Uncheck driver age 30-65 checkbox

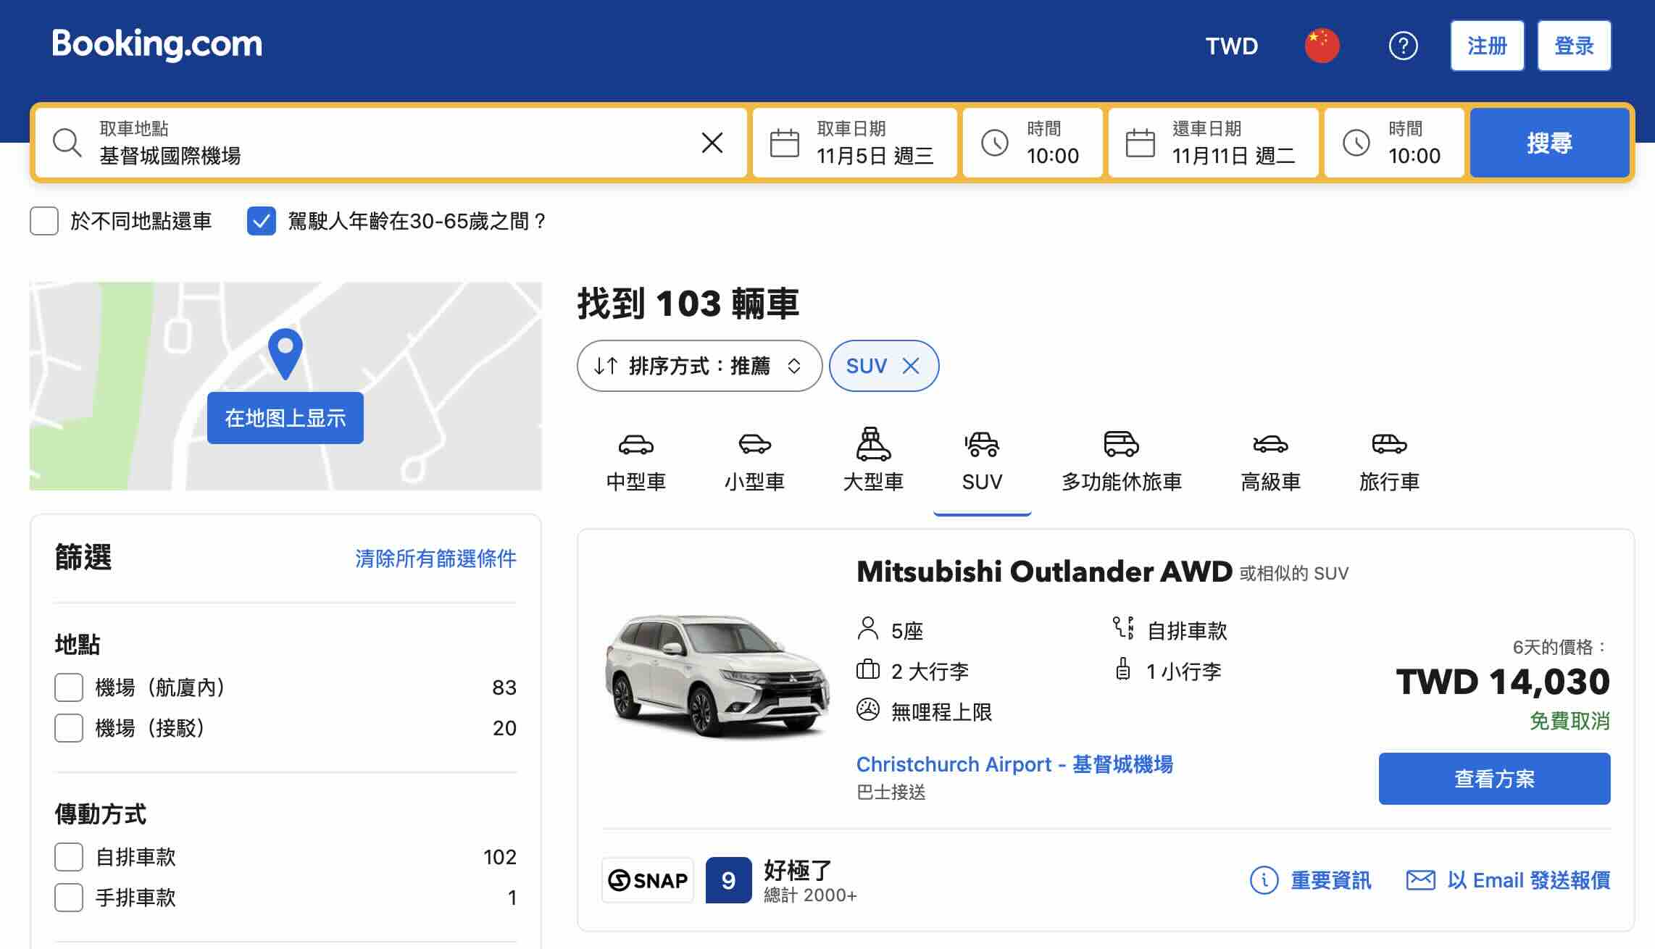262,221
